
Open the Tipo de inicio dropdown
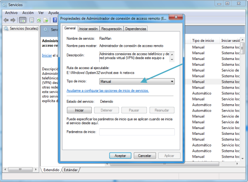pyautogui.click(x=137, y=81)
